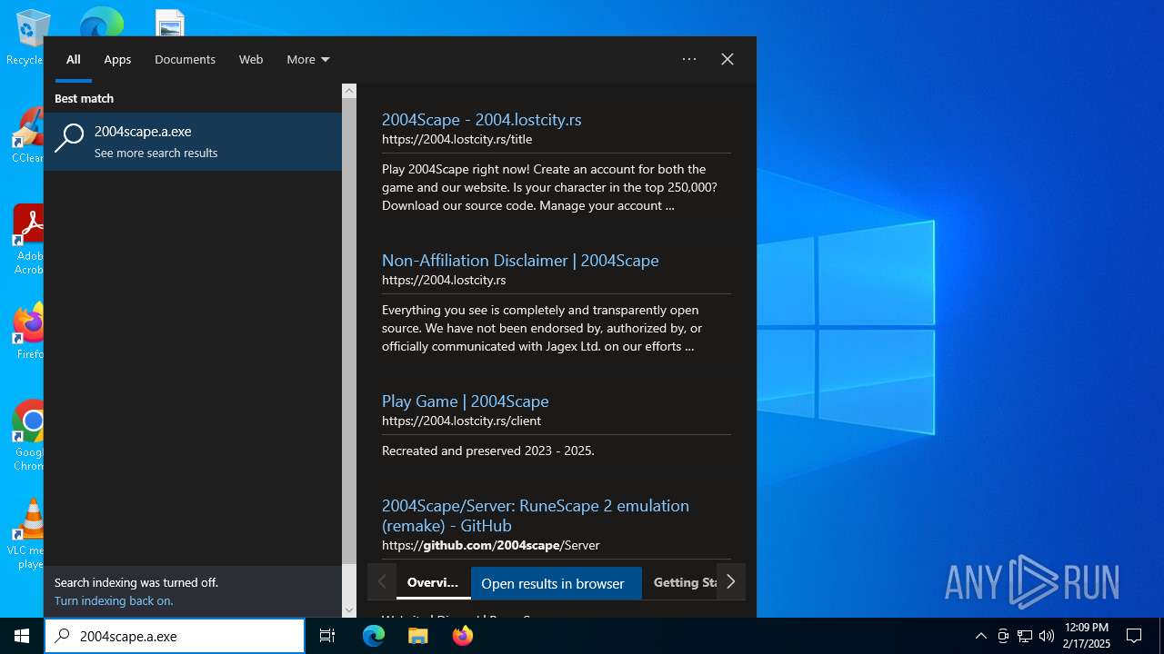
Task: Select the VLC media player desktop shortcut
Action: pos(27,534)
